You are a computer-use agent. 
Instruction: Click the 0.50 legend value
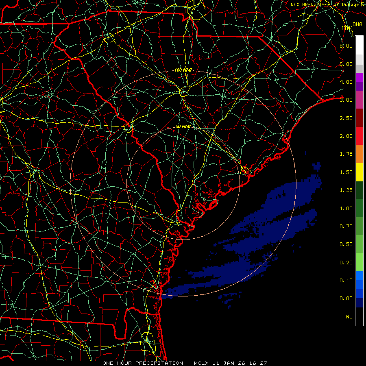(346, 244)
